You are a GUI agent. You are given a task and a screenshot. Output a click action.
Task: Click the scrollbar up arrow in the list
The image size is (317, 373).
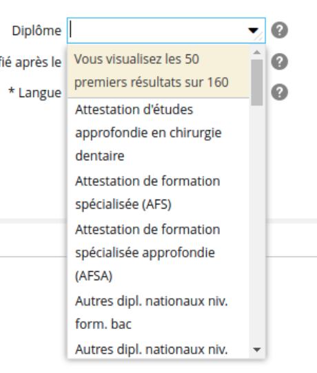point(257,52)
